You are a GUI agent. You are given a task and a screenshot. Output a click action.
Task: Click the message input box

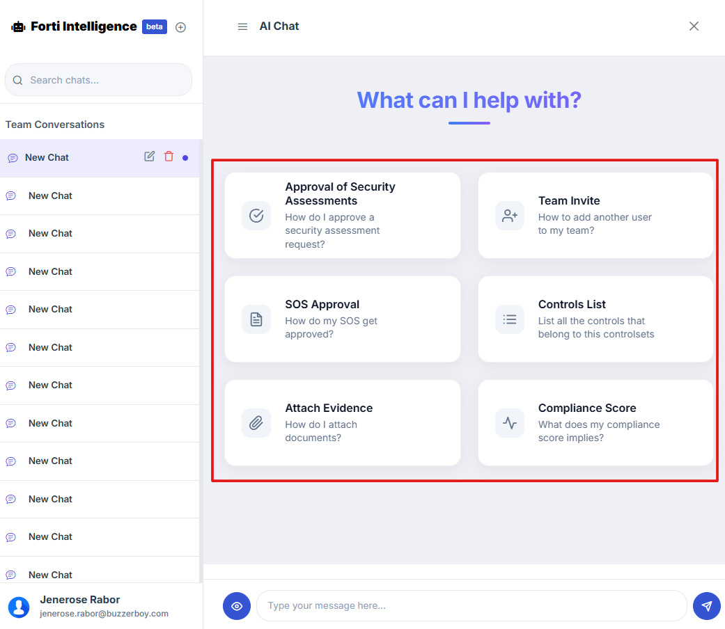(x=471, y=606)
